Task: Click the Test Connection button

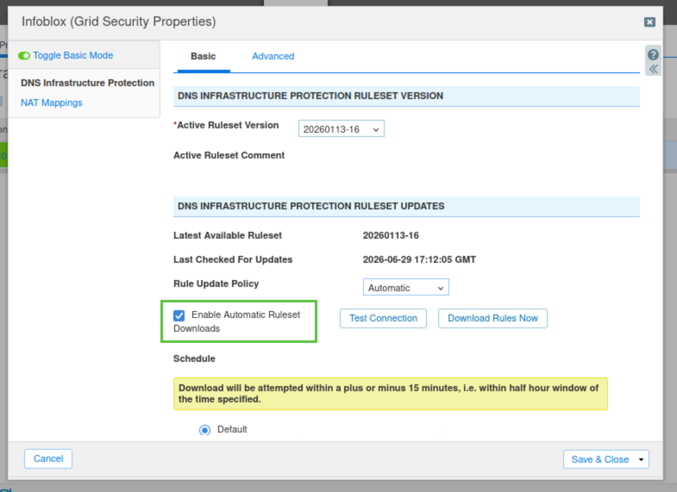Action: [383, 318]
